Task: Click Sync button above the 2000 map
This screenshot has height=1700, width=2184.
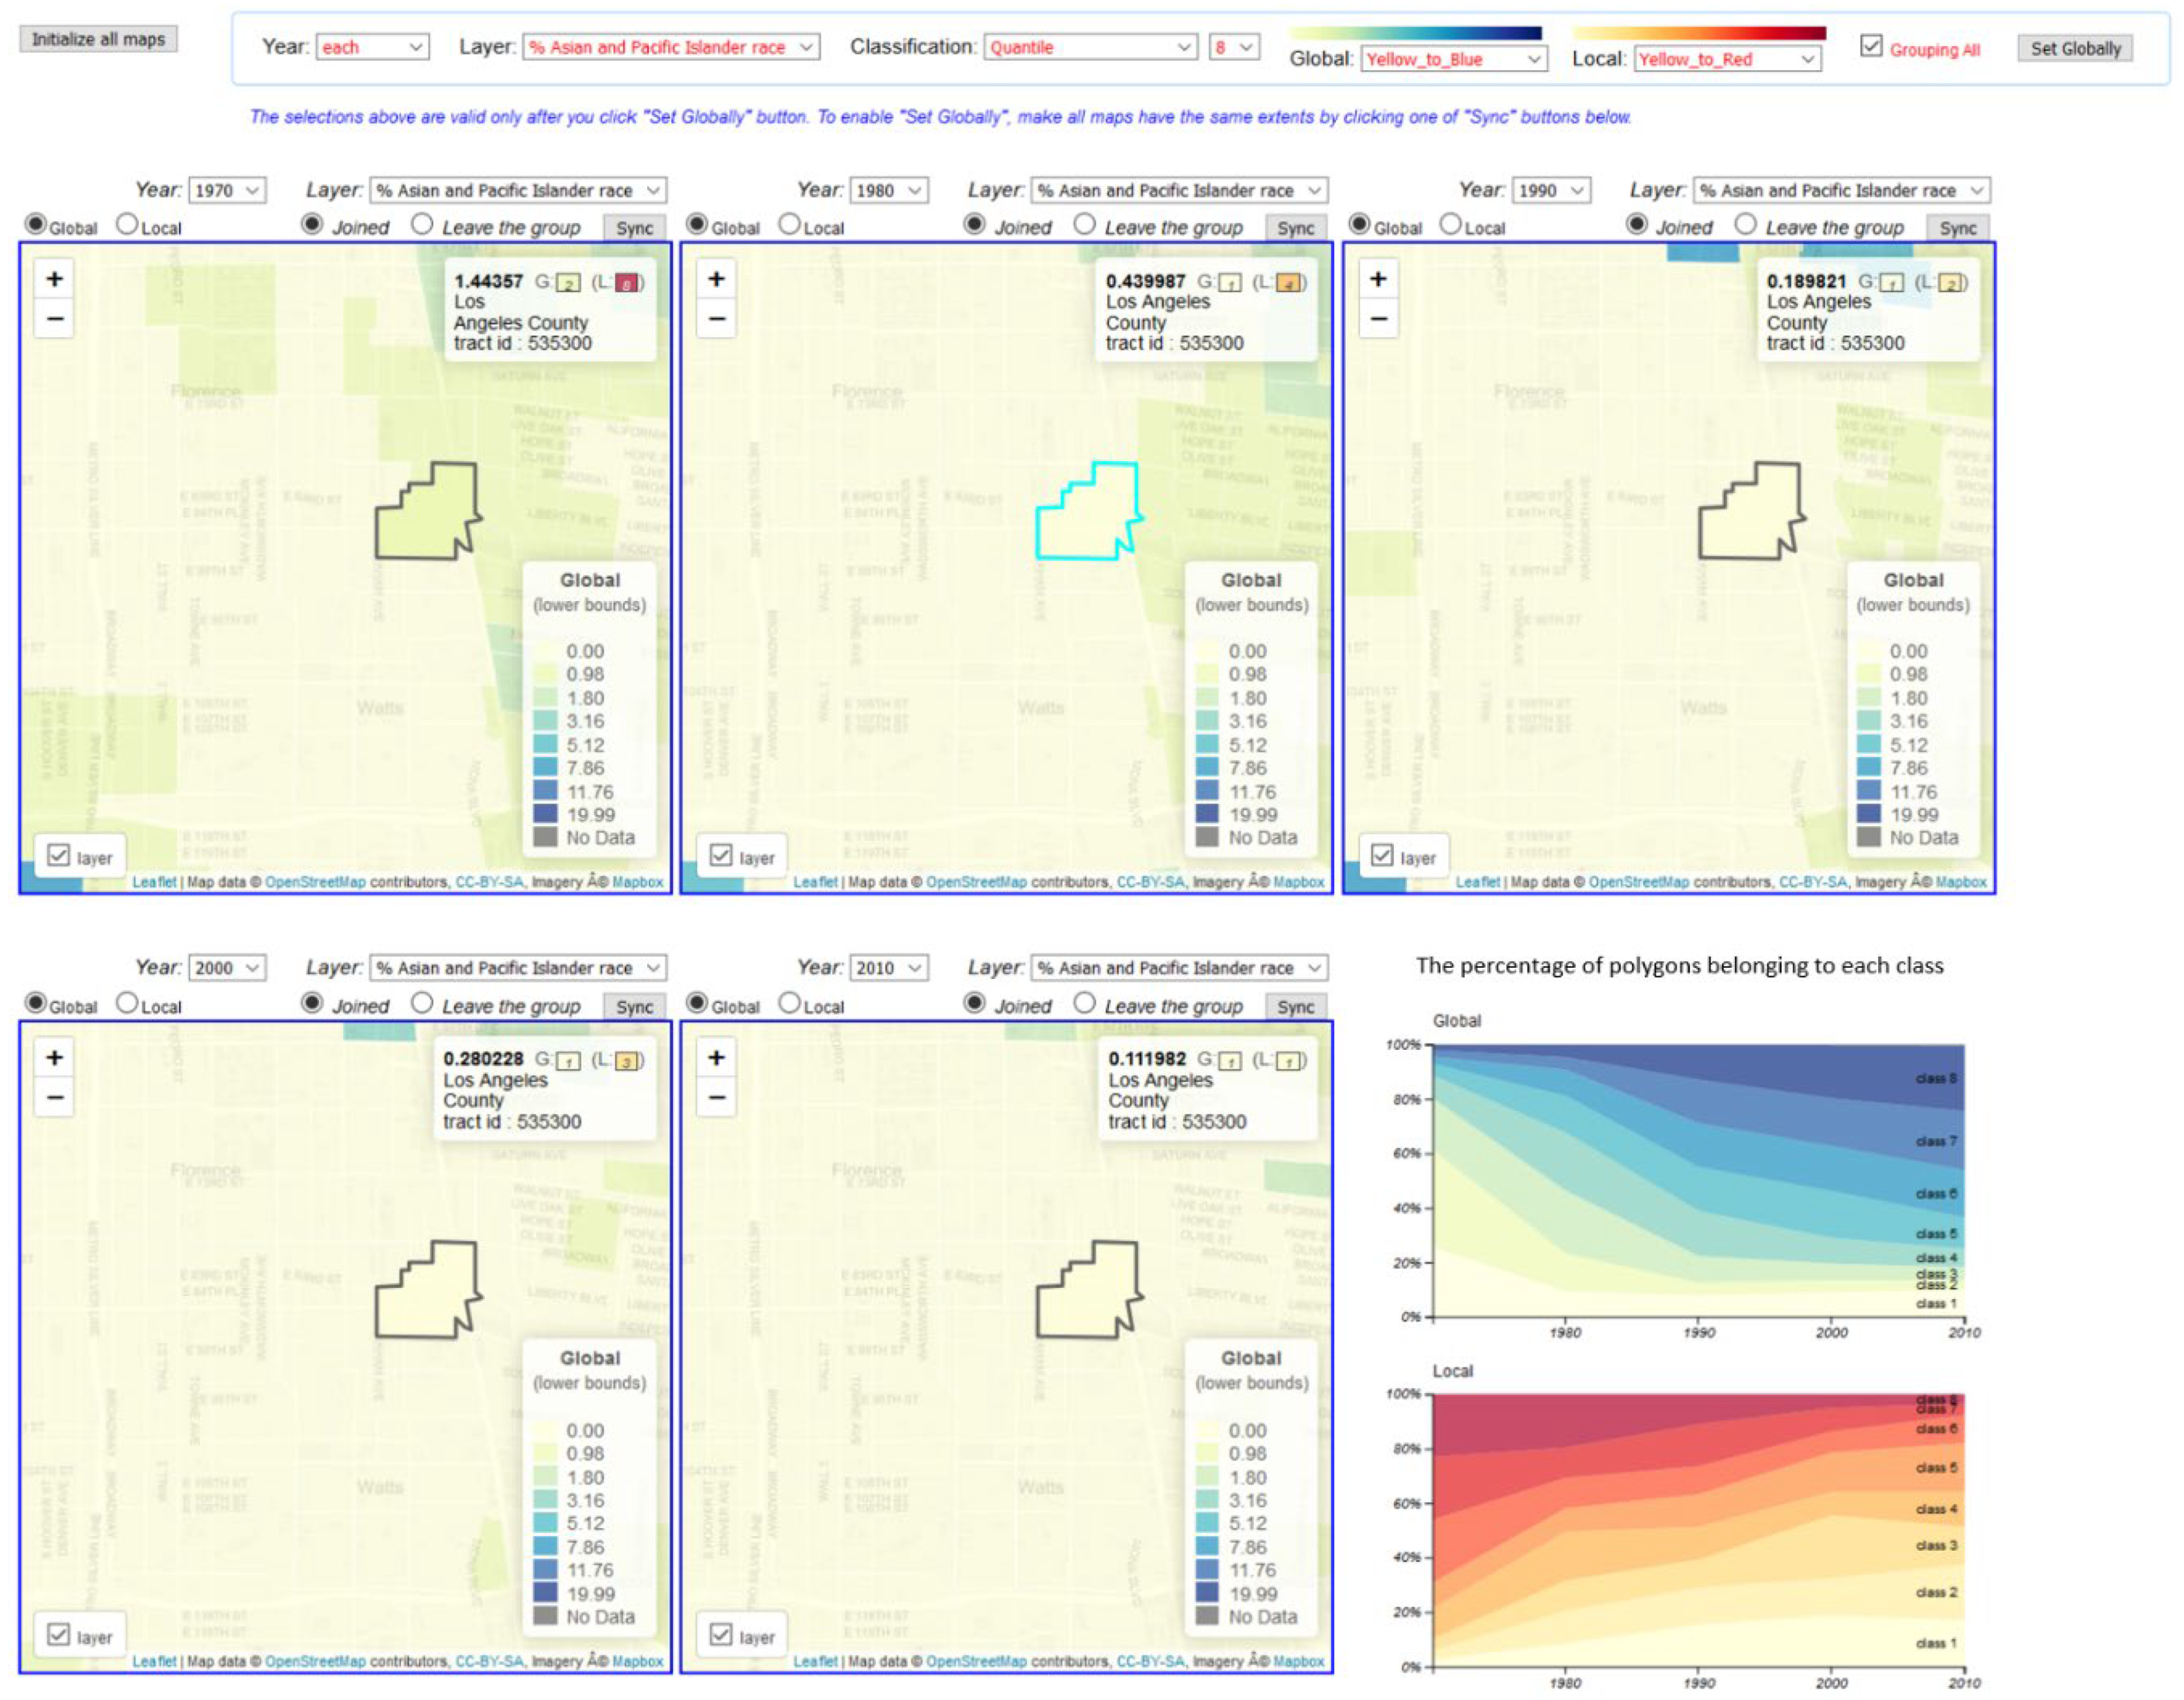Action: (634, 1007)
